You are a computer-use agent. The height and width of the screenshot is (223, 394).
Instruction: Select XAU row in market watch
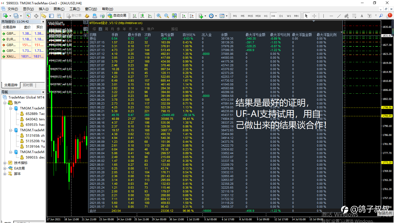[x=11, y=57]
